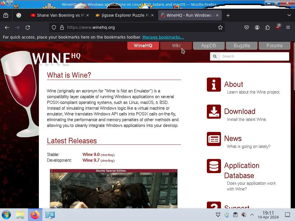Click the Firefox View icon

click(6, 16)
